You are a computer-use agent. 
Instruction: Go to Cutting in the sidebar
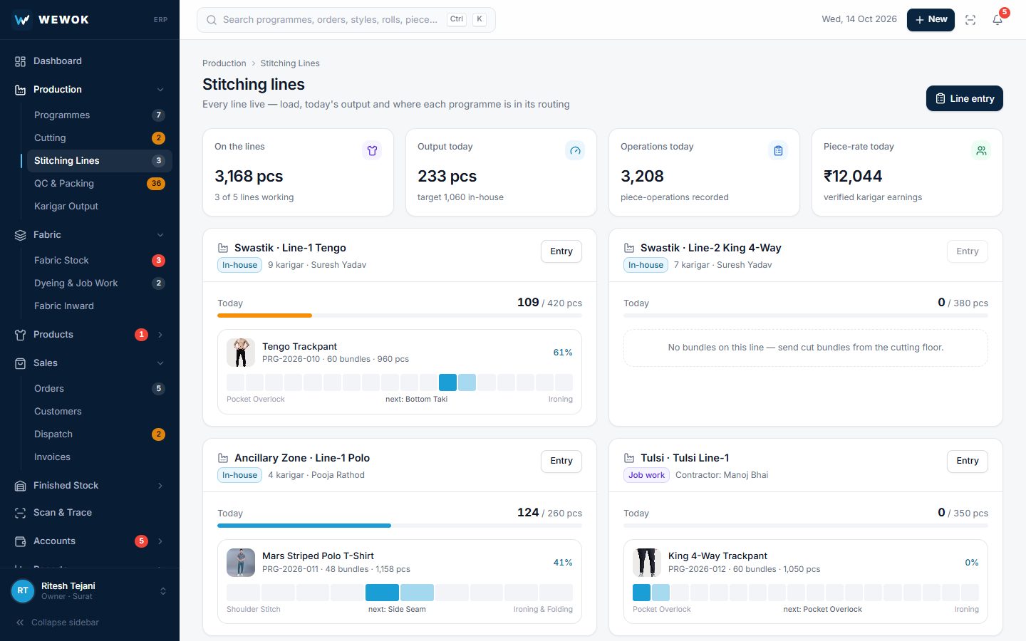click(100, 137)
